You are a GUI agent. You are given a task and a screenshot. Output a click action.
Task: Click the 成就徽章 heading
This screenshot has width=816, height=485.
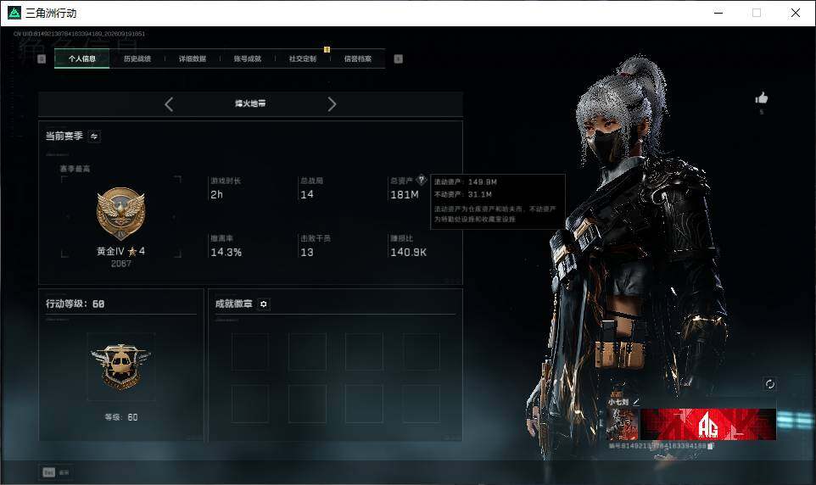[x=233, y=304]
